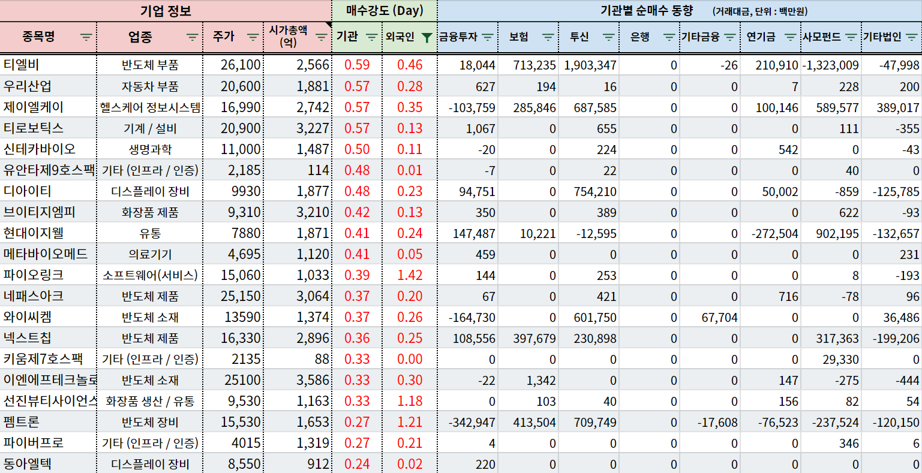Select the 제이엘케이 stock name cell
This screenshot has width=922, height=473.
pyautogui.click(x=48, y=107)
